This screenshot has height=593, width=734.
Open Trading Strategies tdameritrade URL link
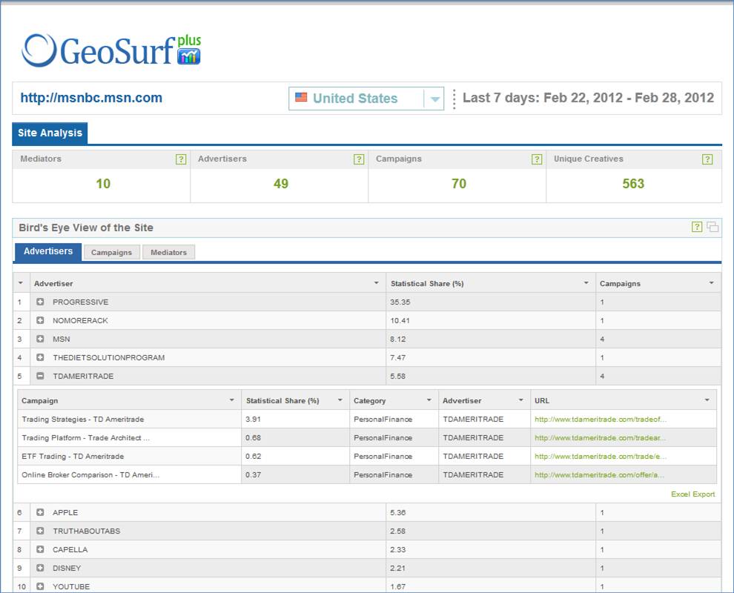(x=600, y=420)
